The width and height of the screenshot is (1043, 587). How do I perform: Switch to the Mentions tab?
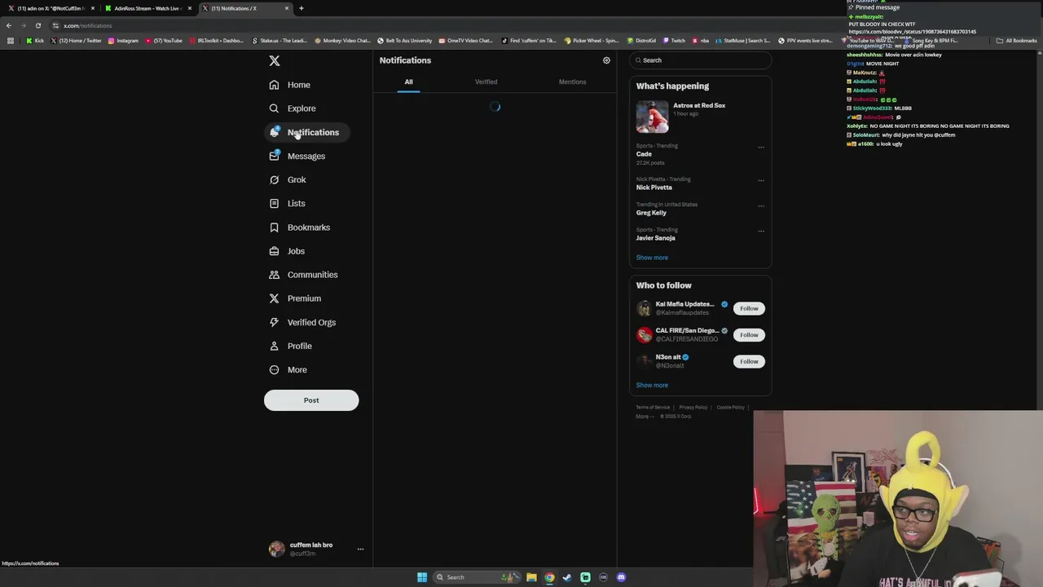572,82
